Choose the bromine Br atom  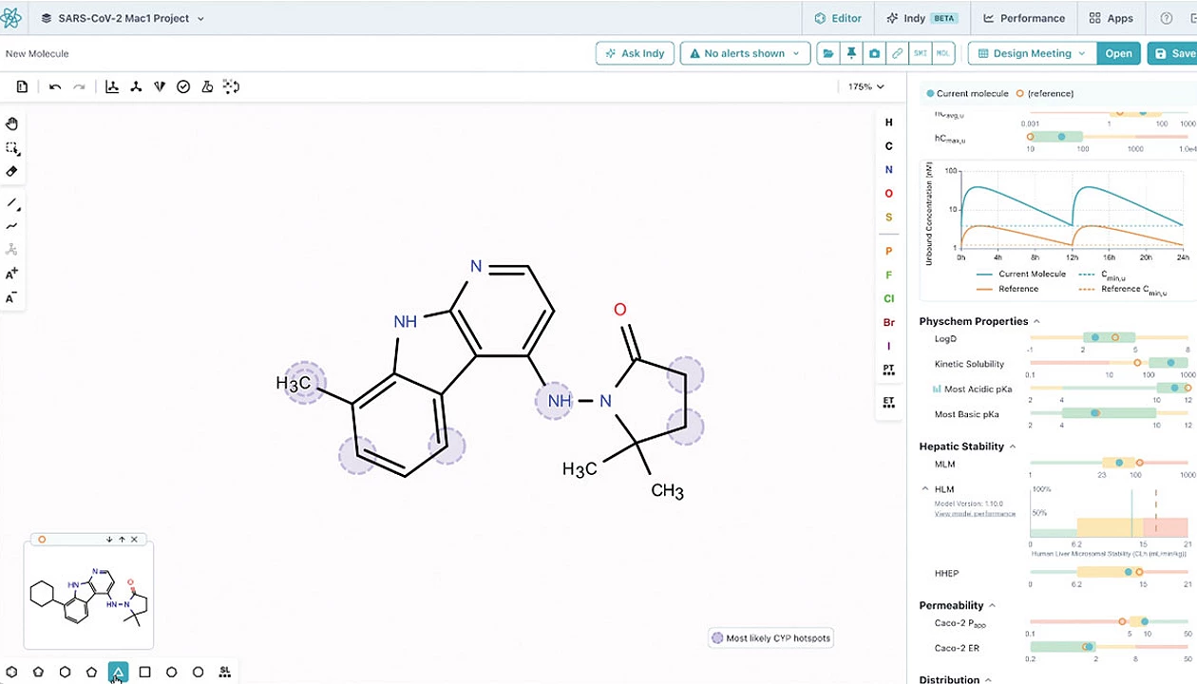tap(889, 323)
